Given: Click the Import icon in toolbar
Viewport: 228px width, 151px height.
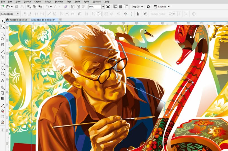Looking at the screenshot, I should tap(73, 7).
